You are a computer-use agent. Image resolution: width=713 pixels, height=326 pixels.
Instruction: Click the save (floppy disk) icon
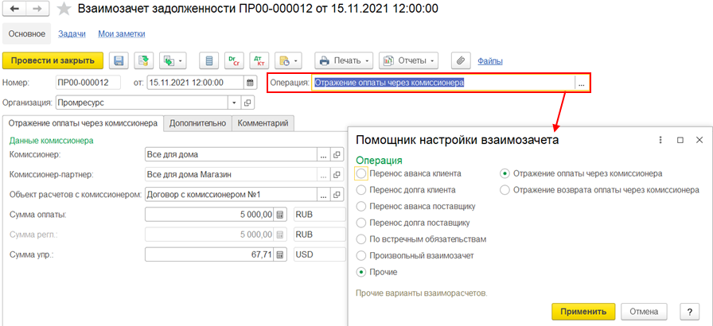coord(119,60)
